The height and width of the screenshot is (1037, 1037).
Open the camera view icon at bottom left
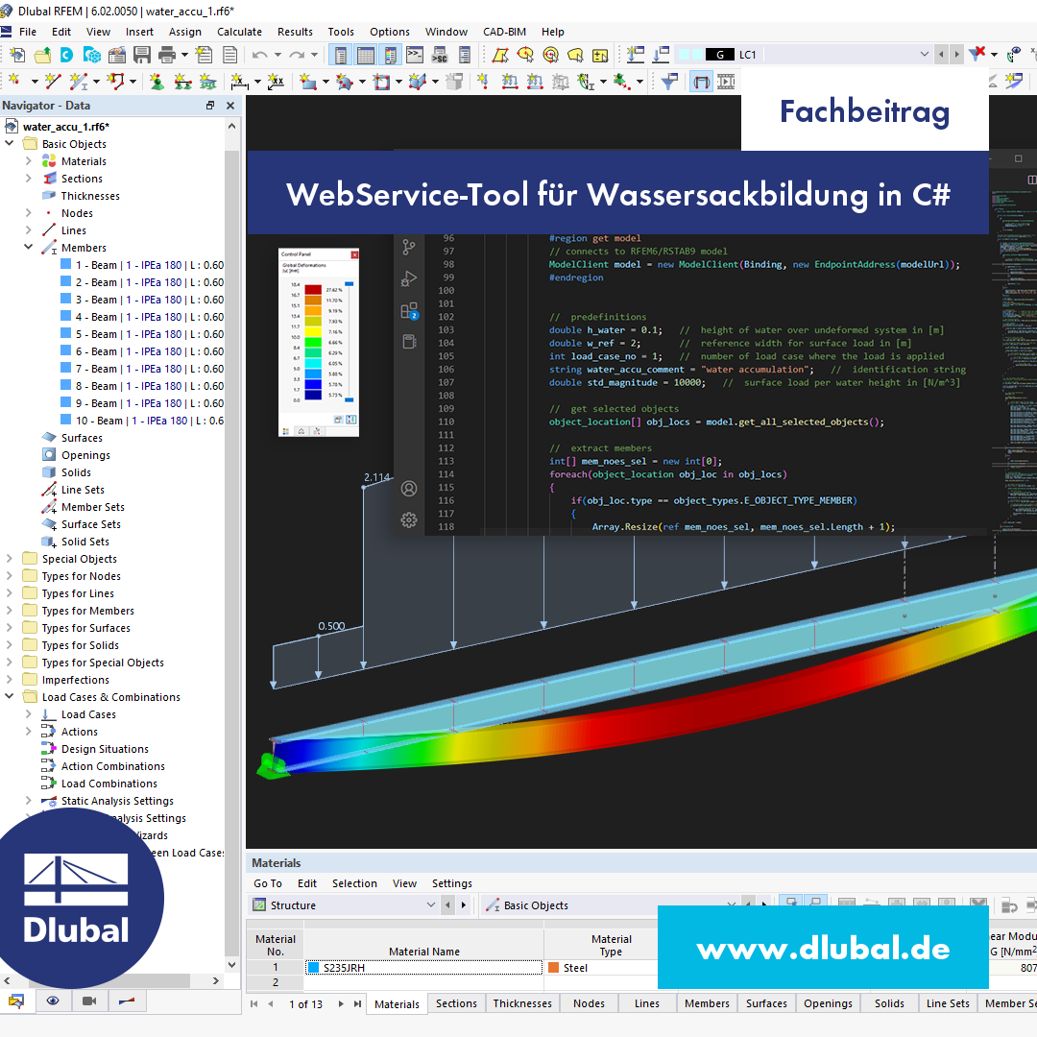(89, 1001)
